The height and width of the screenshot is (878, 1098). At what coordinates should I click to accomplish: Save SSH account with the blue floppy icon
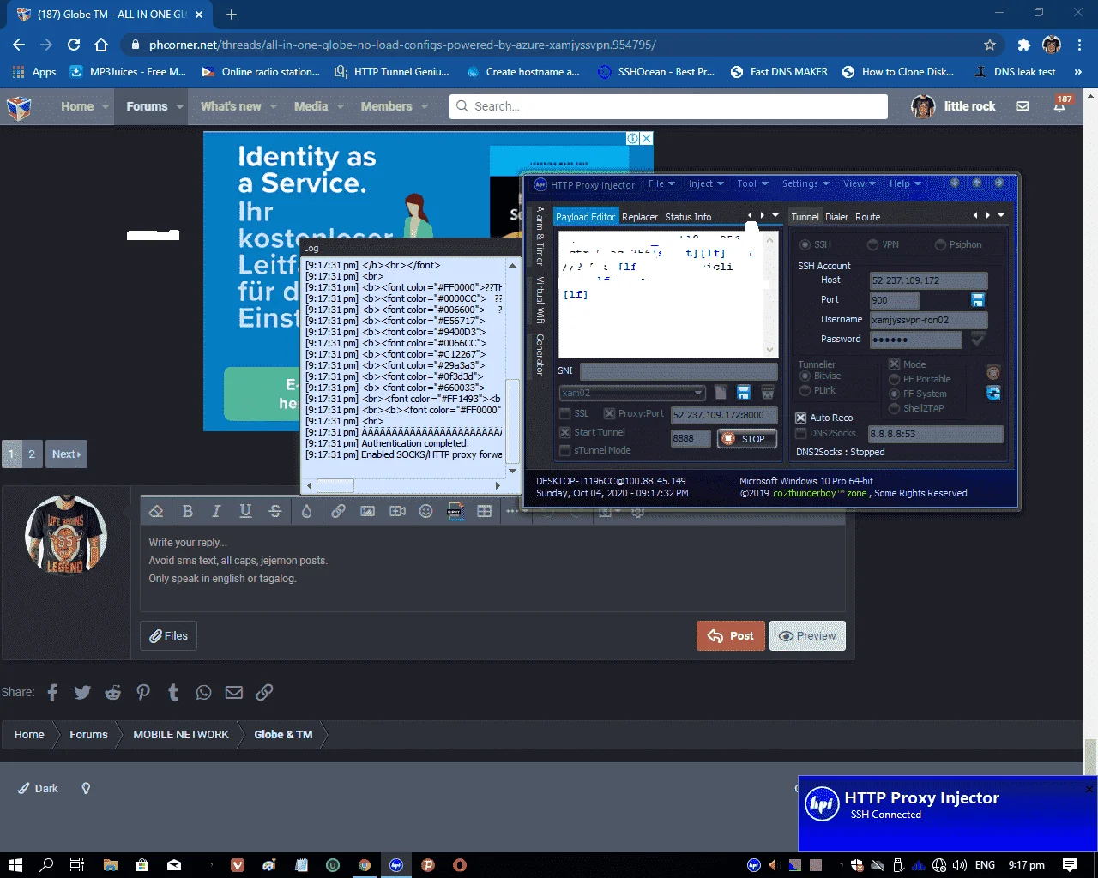pyautogui.click(x=977, y=299)
